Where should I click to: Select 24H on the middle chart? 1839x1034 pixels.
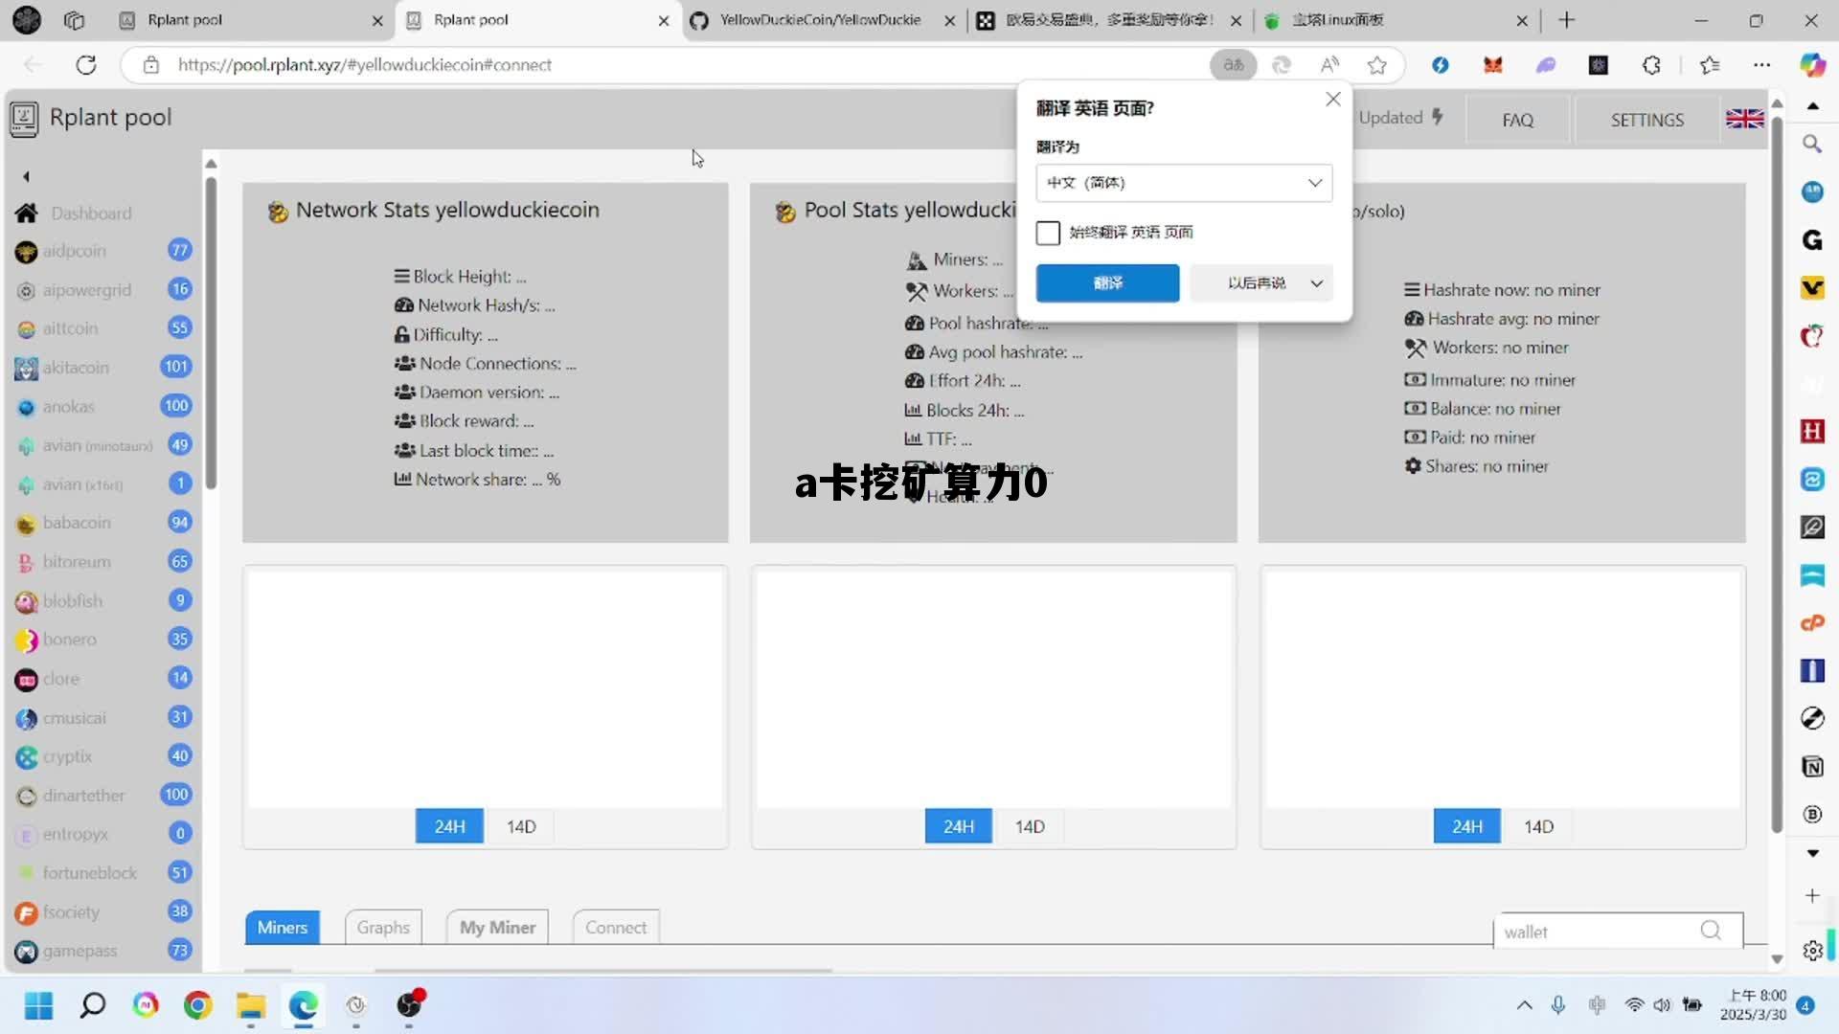coord(958,826)
